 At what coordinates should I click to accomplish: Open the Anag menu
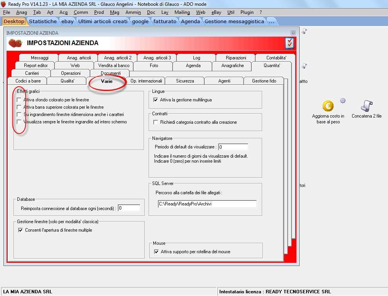pyautogui.click(x=22, y=12)
